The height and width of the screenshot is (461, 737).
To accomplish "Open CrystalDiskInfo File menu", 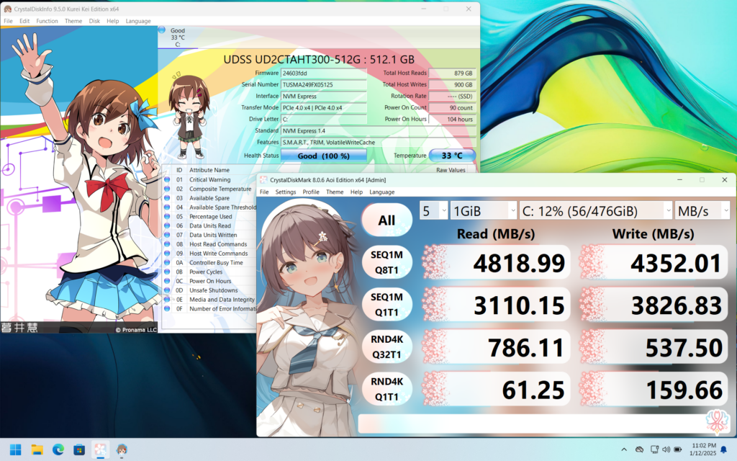I will click(x=9, y=21).
